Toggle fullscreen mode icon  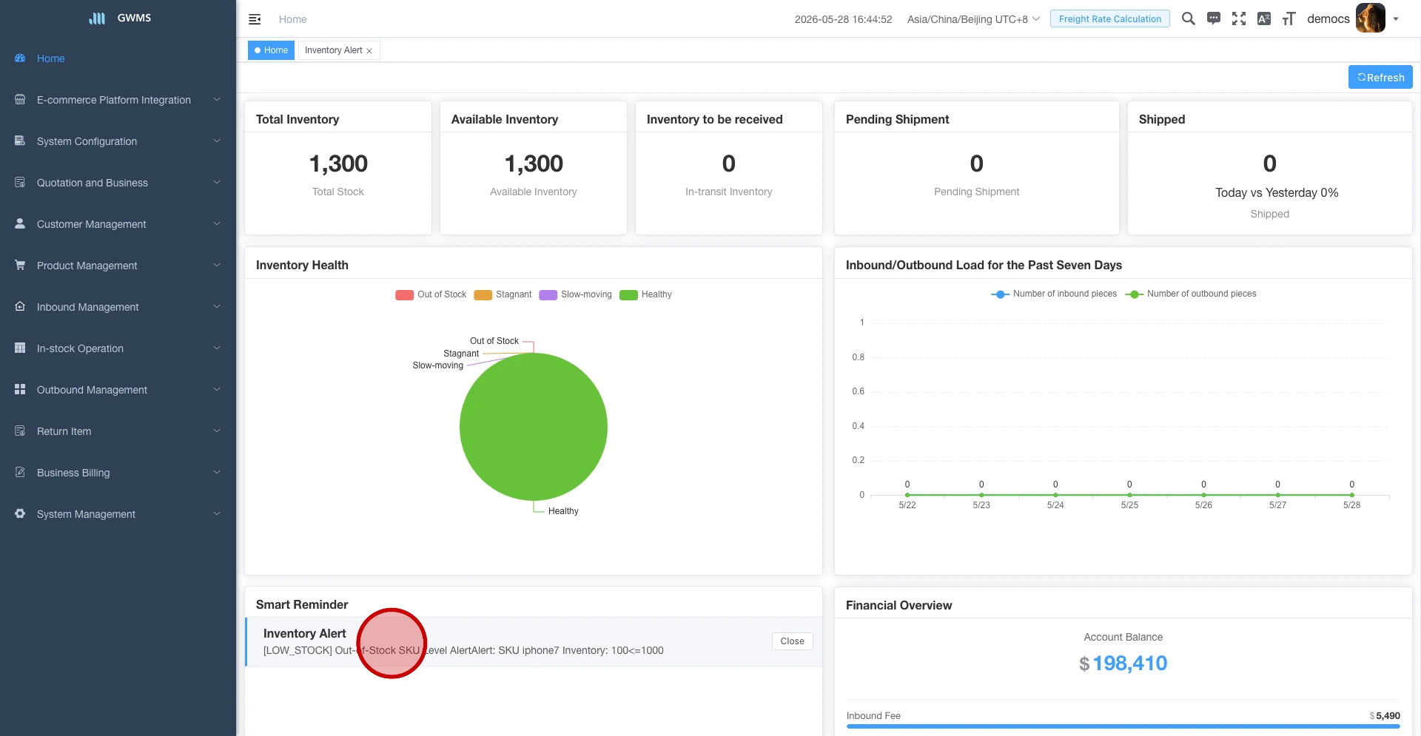coord(1239,18)
